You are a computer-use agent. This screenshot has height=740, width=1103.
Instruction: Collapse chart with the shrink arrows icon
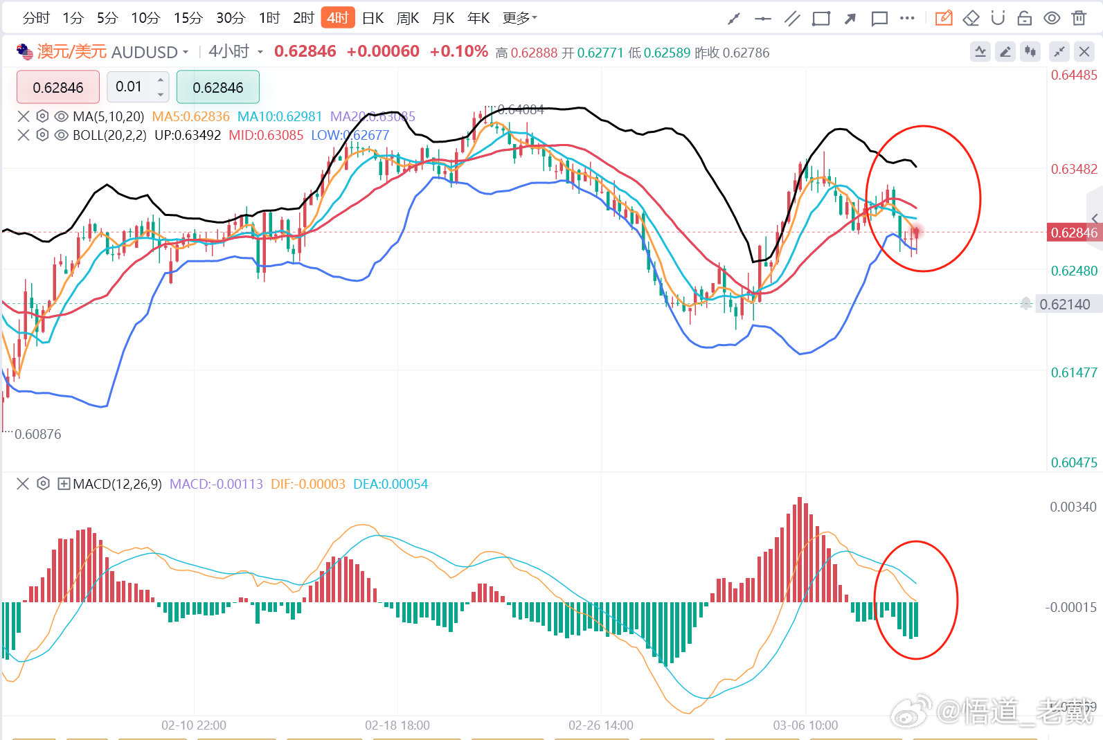tap(1059, 51)
